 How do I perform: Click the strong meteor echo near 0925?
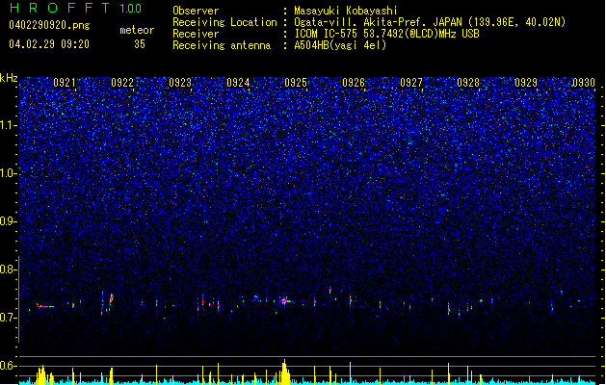(285, 301)
